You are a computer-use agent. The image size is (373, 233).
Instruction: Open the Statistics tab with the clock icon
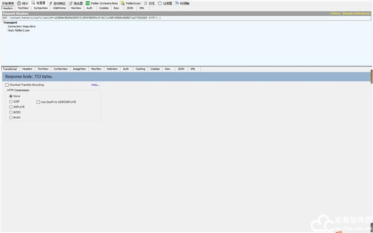tap(22, 3)
